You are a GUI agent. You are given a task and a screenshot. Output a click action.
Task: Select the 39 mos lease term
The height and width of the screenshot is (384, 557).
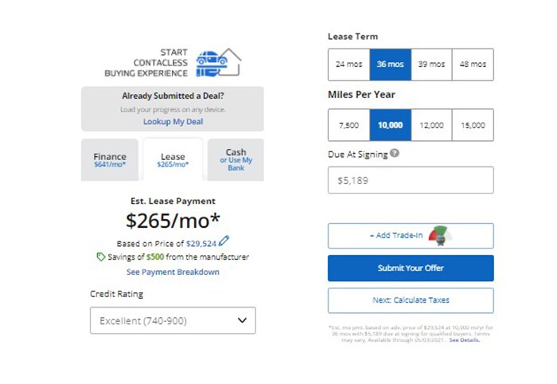pyautogui.click(x=431, y=65)
